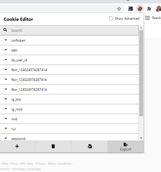Open the Chrome profile avatar
This screenshot has width=161, height=172.
[x=158, y=9]
